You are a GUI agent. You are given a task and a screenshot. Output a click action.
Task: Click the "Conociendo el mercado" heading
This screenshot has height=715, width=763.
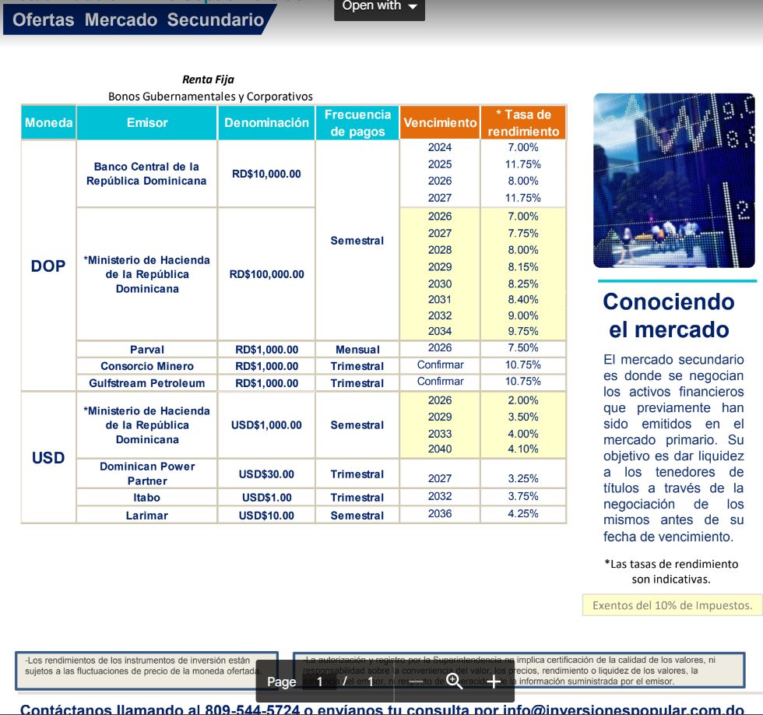pyautogui.click(x=669, y=315)
